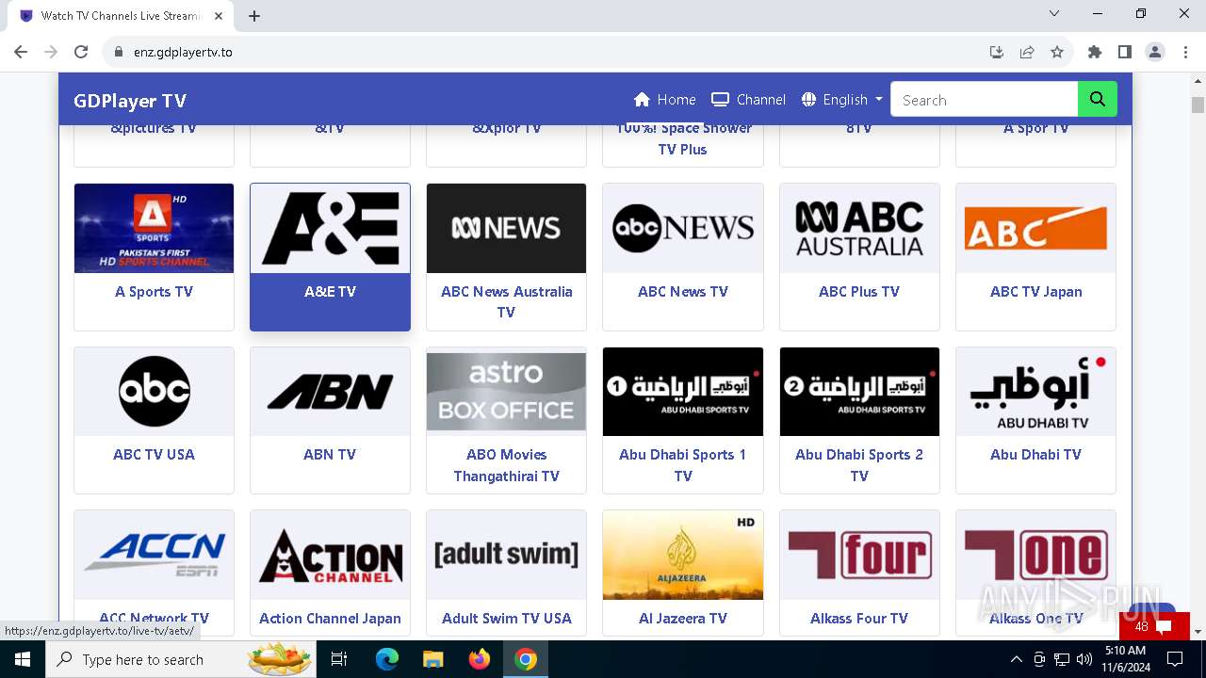Click the Alkass Four TV title
Image resolution: width=1206 pixels, height=678 pixels.
coord(859,619)
